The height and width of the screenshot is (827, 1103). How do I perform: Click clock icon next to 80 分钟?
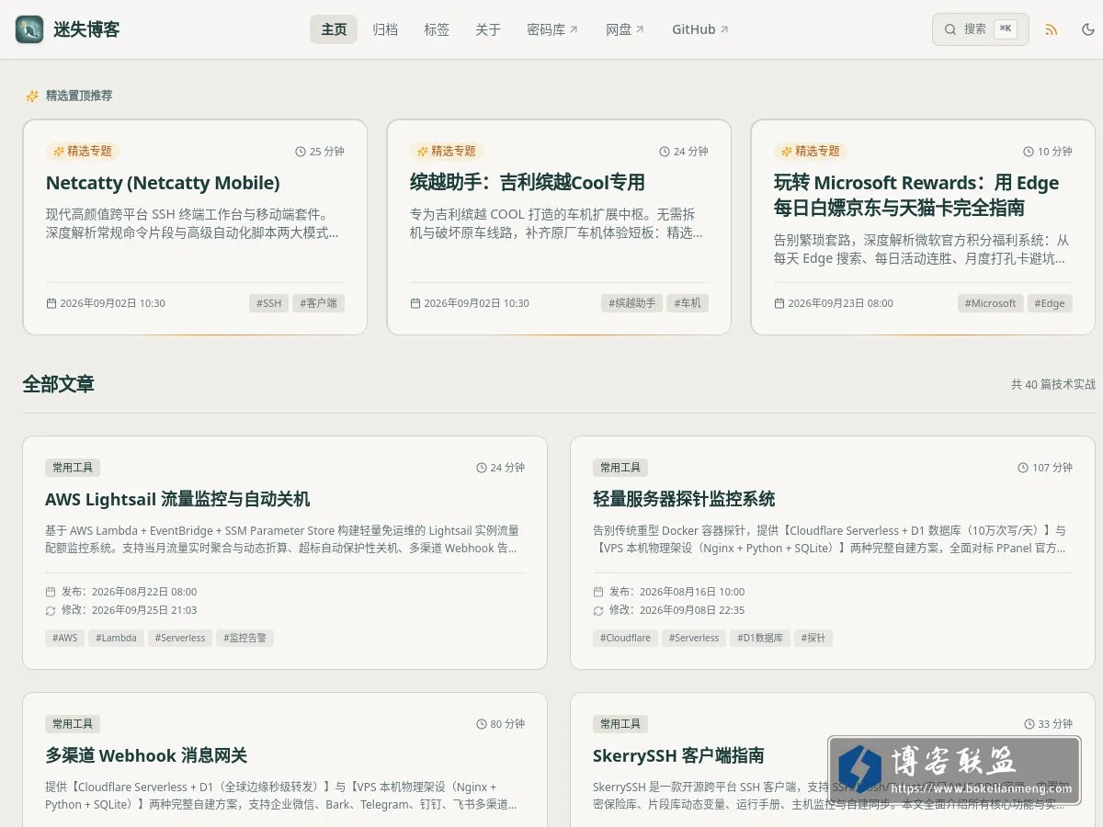(x=482, y=724)
